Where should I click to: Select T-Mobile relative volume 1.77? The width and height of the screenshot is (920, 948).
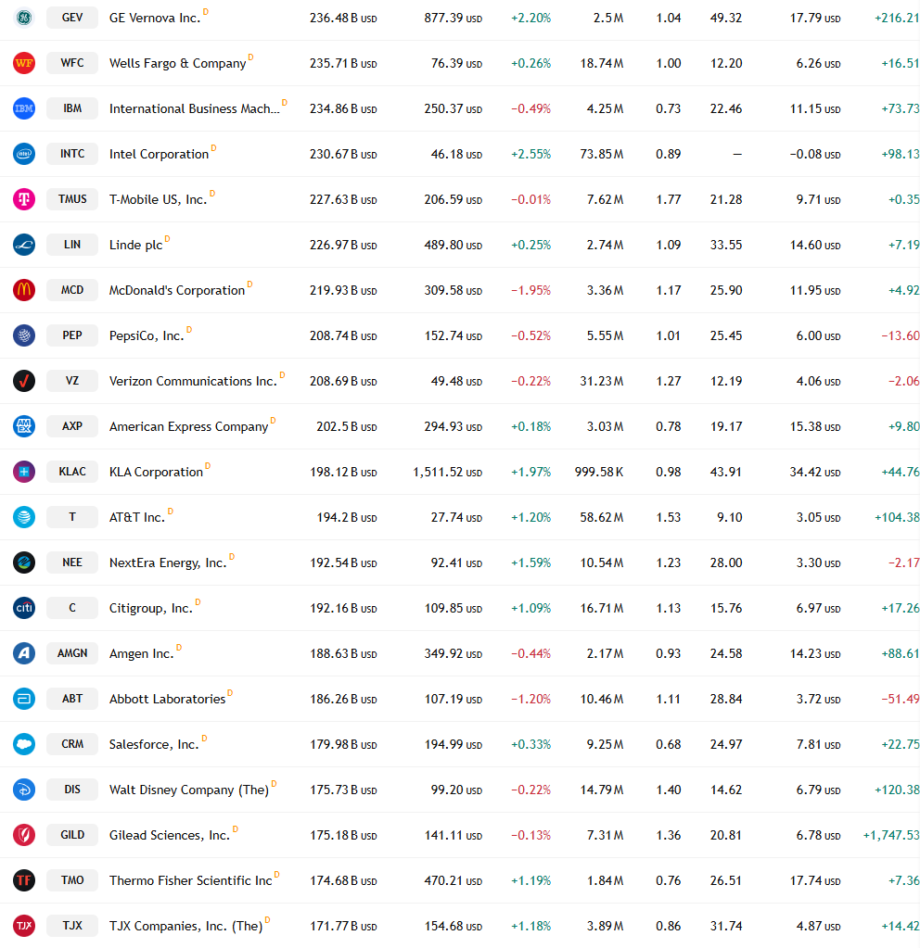click(x=669, y=199)
